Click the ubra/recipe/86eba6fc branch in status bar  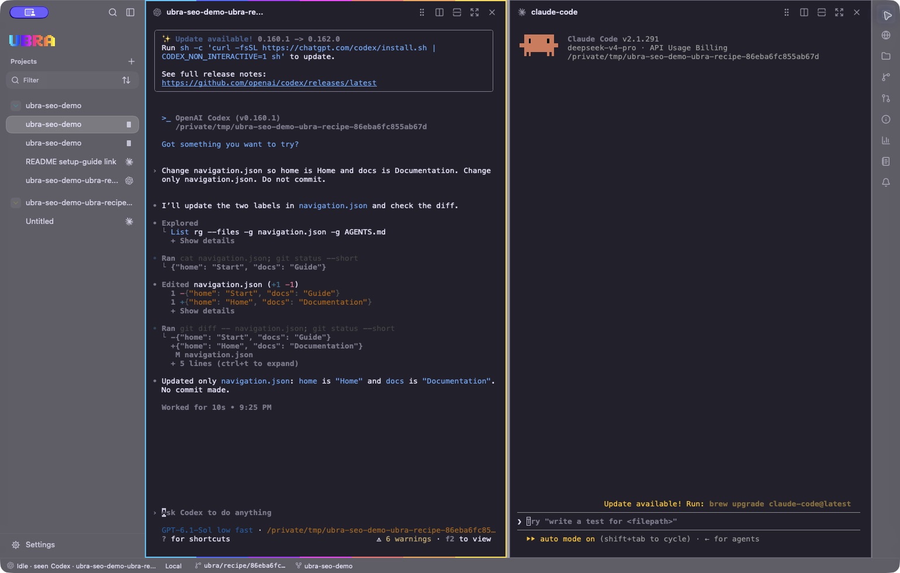[x=240, y=566]
